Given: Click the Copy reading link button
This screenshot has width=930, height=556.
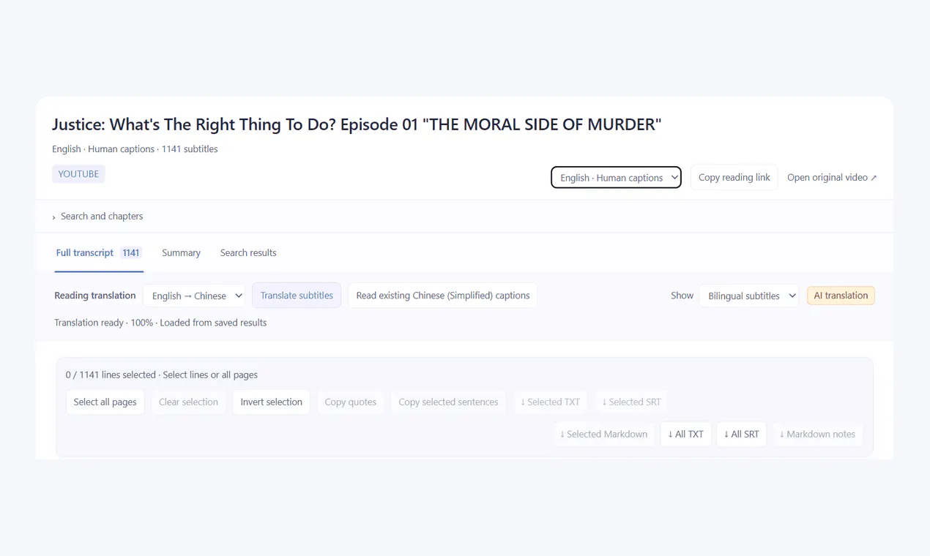Looking at the screenshot, I should (x=734, y=177).
